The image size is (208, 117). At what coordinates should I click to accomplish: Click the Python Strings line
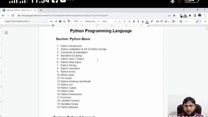[x=69, y=65]
